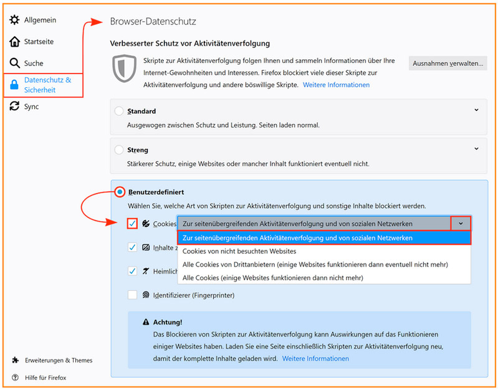Open the Suche settings page
Viewport: 498px width, 390px height.
[x=26, y=63]
